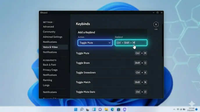The height and width of the screenshot is (112, 200).
Task: Open taskbar Search magnifier
Action: tap(82, 109)
